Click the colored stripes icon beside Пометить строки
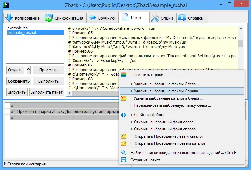Viewport: 251px width, 170px height. (x=124, y=75)
